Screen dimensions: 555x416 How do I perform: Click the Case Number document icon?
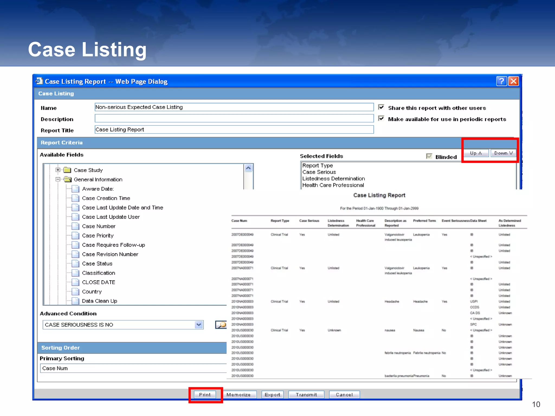point(76,226)
